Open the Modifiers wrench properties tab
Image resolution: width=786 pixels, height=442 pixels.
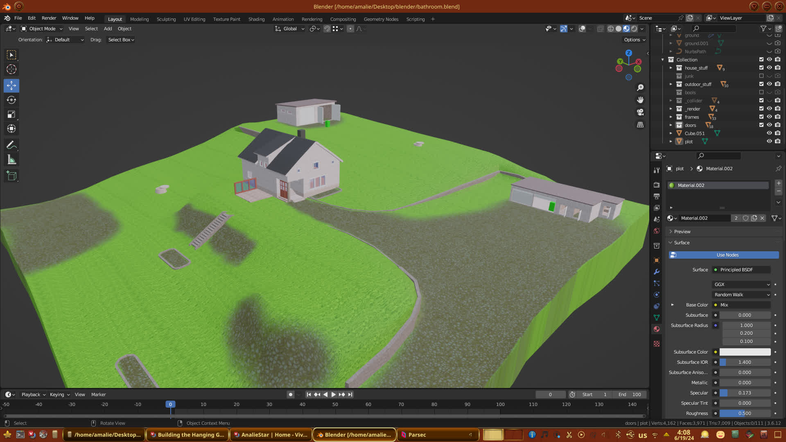click(x=657, y=272)
